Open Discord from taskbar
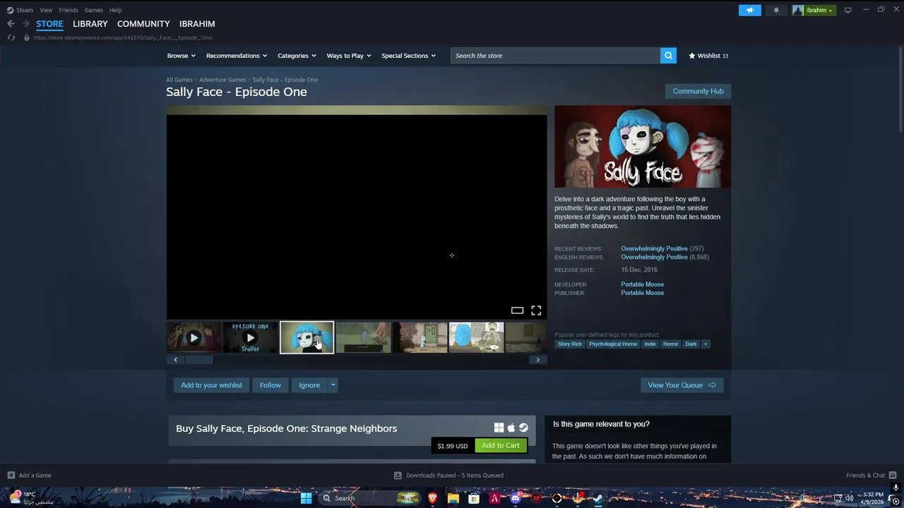 [x=516, y=498]
